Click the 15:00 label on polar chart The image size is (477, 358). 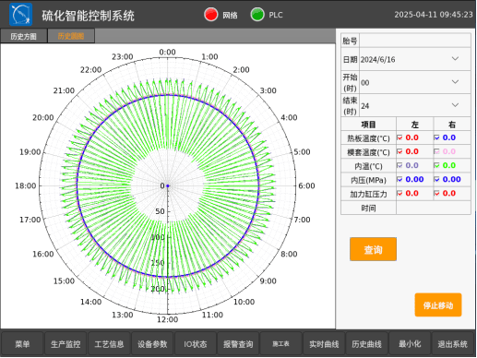pyautogui.click(x=64, y=280)
